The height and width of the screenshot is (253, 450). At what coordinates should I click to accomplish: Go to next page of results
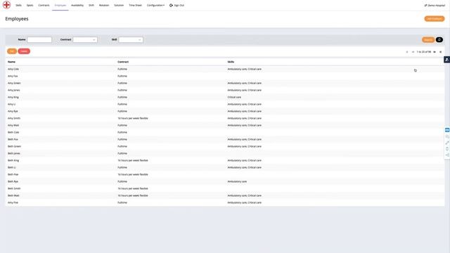coord(435,52)
